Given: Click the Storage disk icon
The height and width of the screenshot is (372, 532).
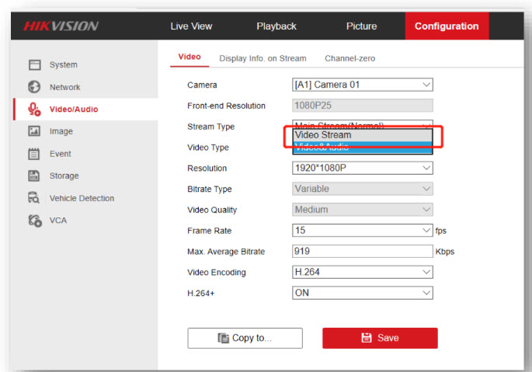Looking at the screenshot, I should 34,176.
